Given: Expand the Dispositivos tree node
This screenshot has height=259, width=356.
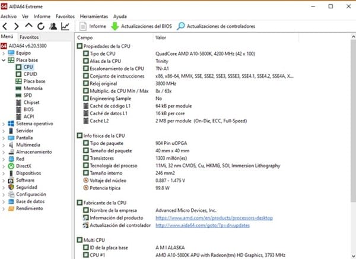Looking at the screenshot, I should click(4, 173).
